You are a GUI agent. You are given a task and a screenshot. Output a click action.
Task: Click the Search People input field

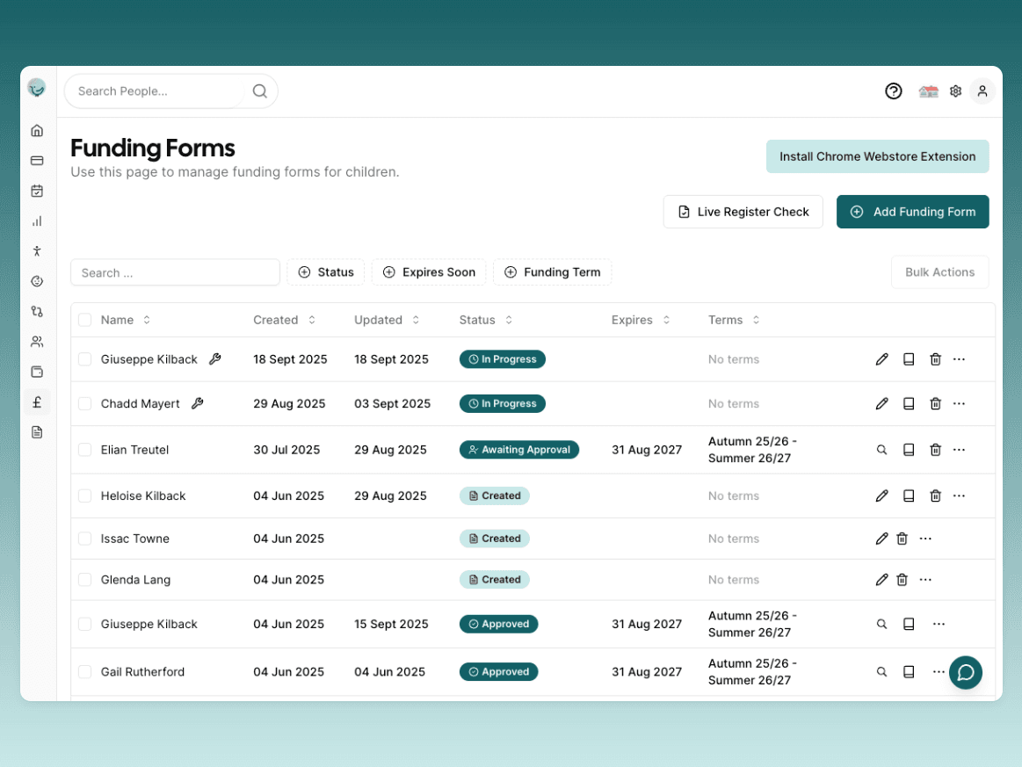tap(158, 91)
